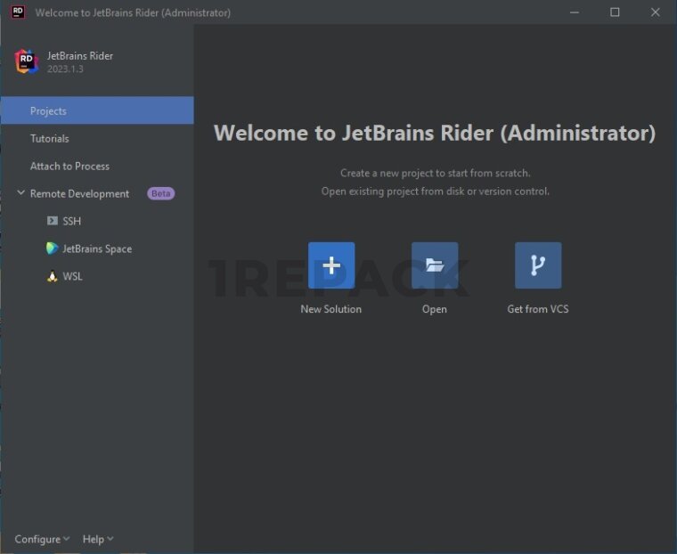
Task: Click the JetBrains Space logo icon
Action: (x=52, y=248)
